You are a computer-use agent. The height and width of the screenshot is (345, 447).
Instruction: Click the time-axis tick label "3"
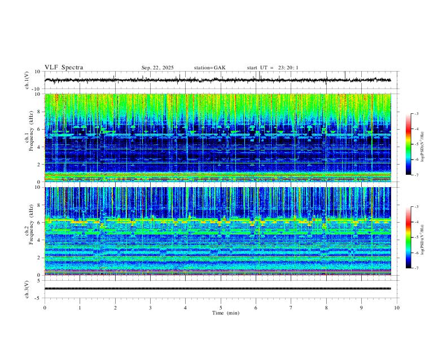pos(150,308)
